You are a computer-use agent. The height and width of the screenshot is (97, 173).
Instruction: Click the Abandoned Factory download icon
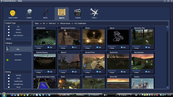73,47
